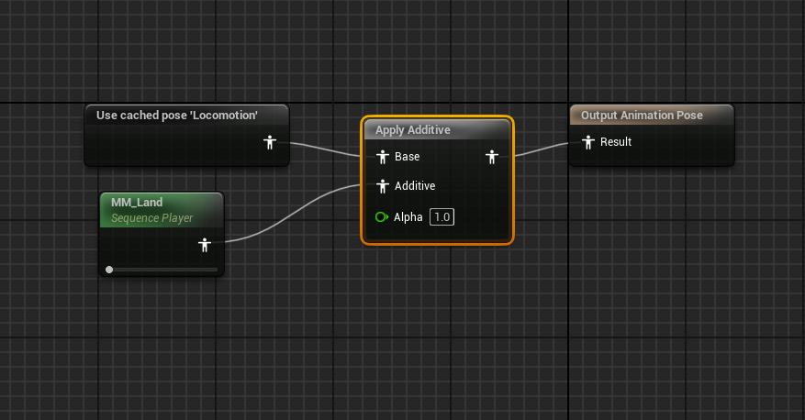Click the Base input pose pin on Apply Additive
The width and height of the screenshot is (805, 420).
coord(383,157)
